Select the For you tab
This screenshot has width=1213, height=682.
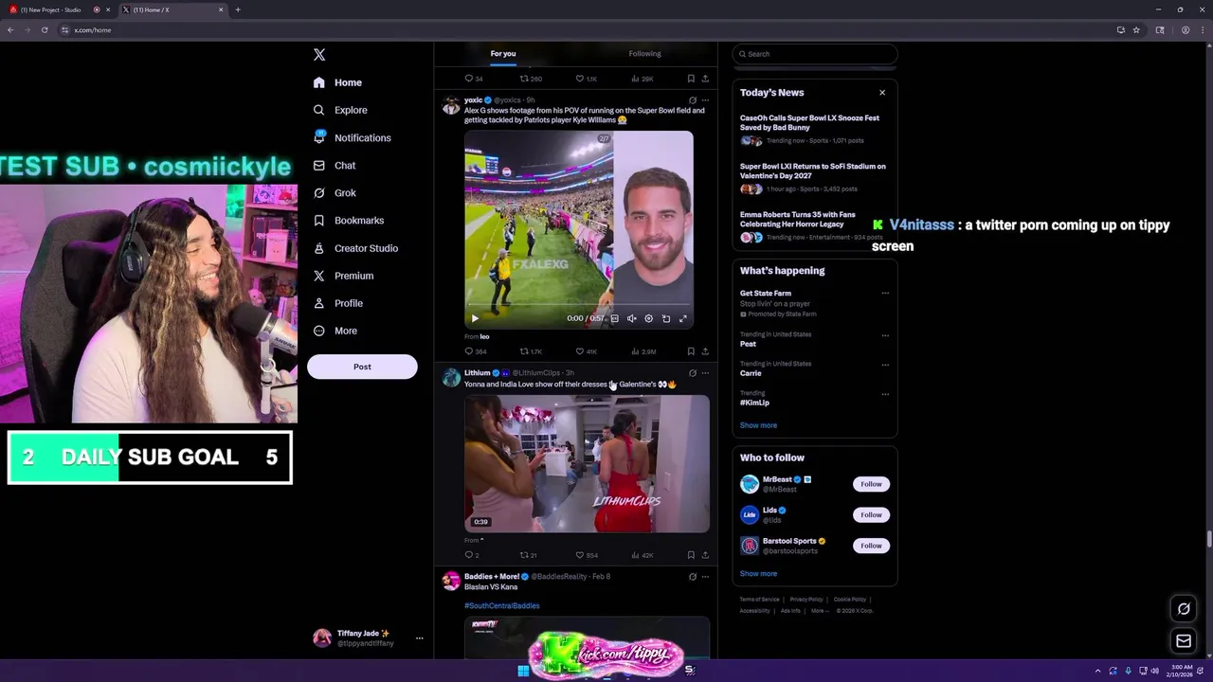tap(503, 54)
